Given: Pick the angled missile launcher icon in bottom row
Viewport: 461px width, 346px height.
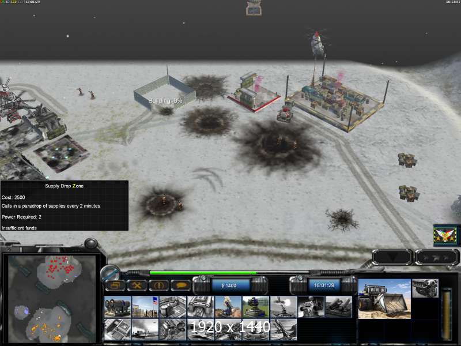Looking at the screenshot, I should coord(283,329).
